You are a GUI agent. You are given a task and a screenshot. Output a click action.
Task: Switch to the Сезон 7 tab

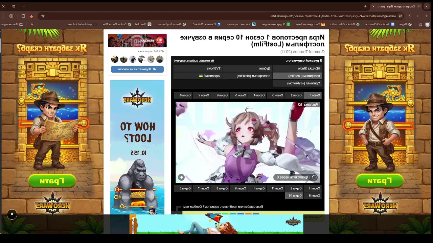pyautogui.click(x=202, y=95)
